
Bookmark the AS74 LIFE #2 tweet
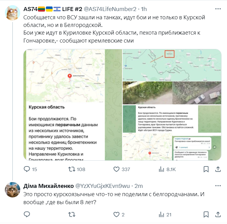[x=206, y=169]
